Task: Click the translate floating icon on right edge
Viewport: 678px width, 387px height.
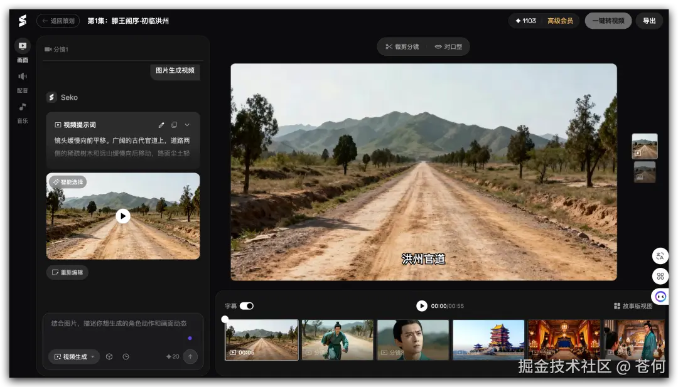Action: point(660,256)
